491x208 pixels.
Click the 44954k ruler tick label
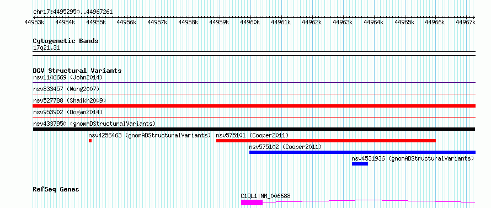pyautogui.click(x=65, y=22)
